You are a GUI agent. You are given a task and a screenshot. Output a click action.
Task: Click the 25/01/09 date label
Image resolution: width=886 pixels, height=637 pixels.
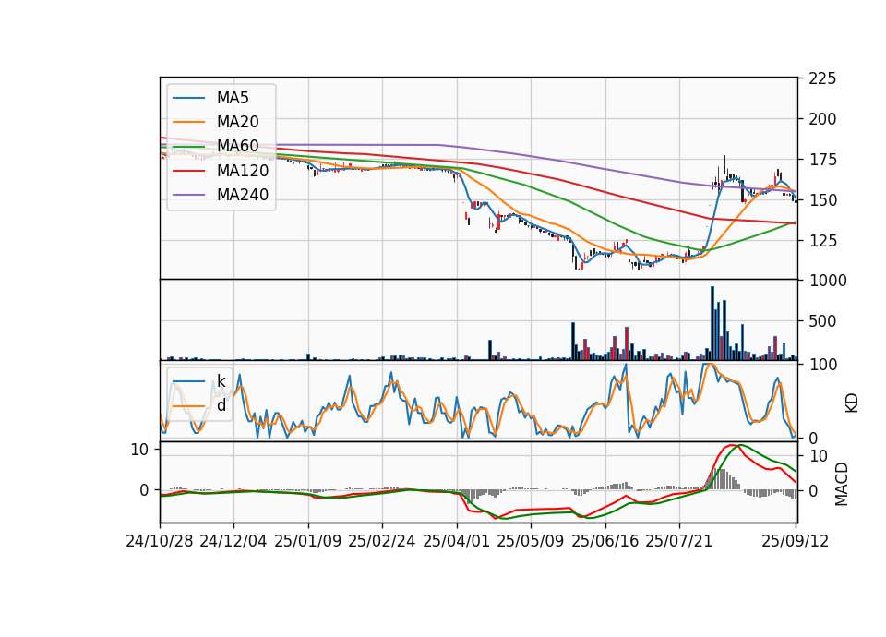308,541
